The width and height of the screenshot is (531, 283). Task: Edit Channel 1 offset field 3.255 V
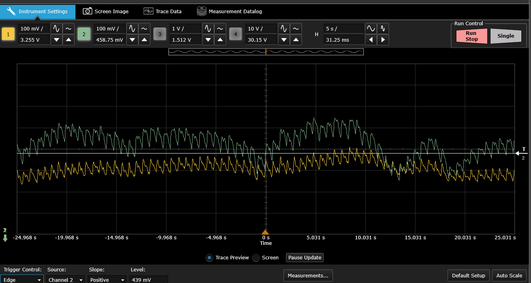34,40
